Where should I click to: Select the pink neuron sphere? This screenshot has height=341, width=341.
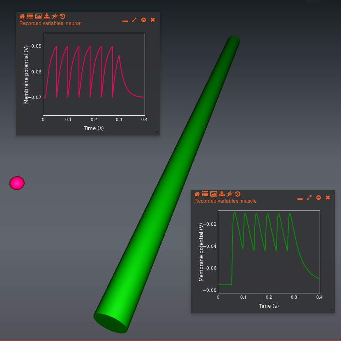click(17, 183)
